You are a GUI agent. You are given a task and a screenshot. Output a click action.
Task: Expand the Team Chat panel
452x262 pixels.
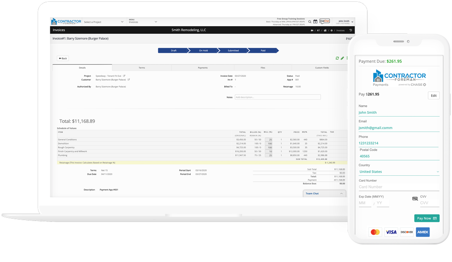pyautogui.click(x=324, y=193)
